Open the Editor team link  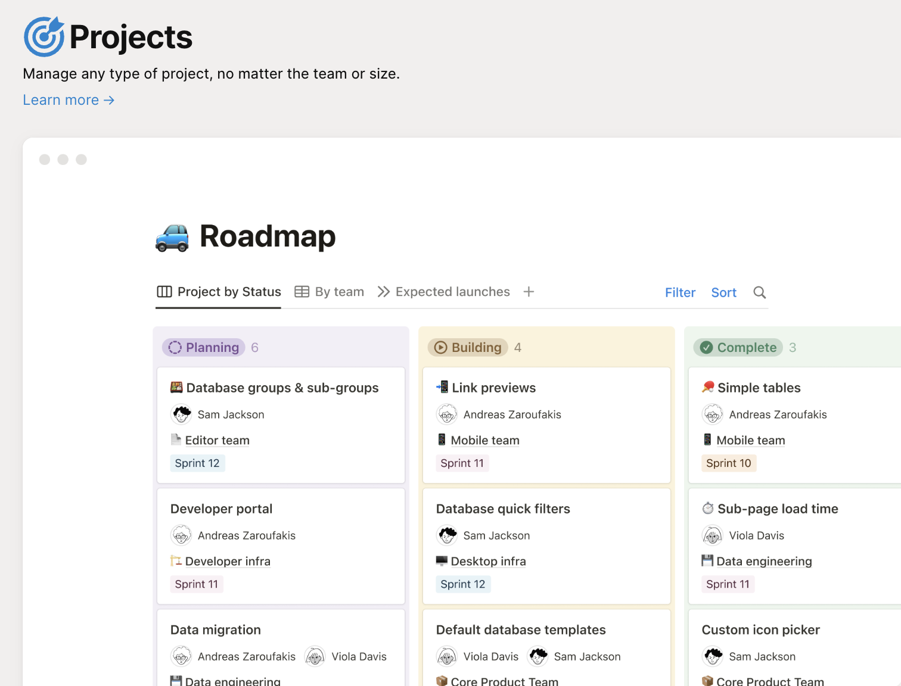(217, 440)
